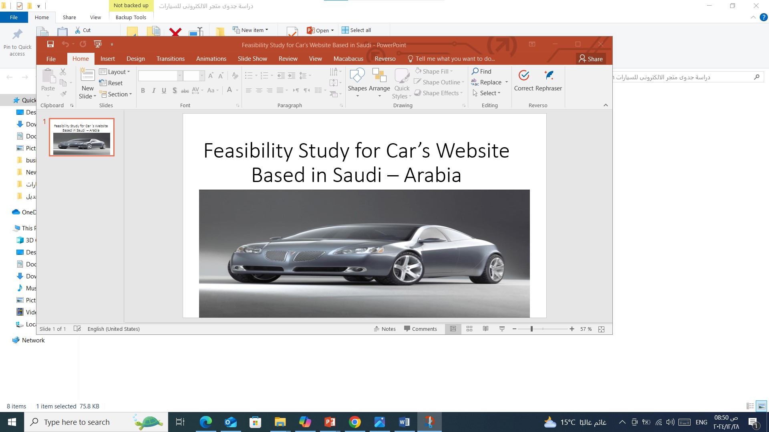Switch to the Design tab
Screen dimensions: 769x432
pos(135,59)
